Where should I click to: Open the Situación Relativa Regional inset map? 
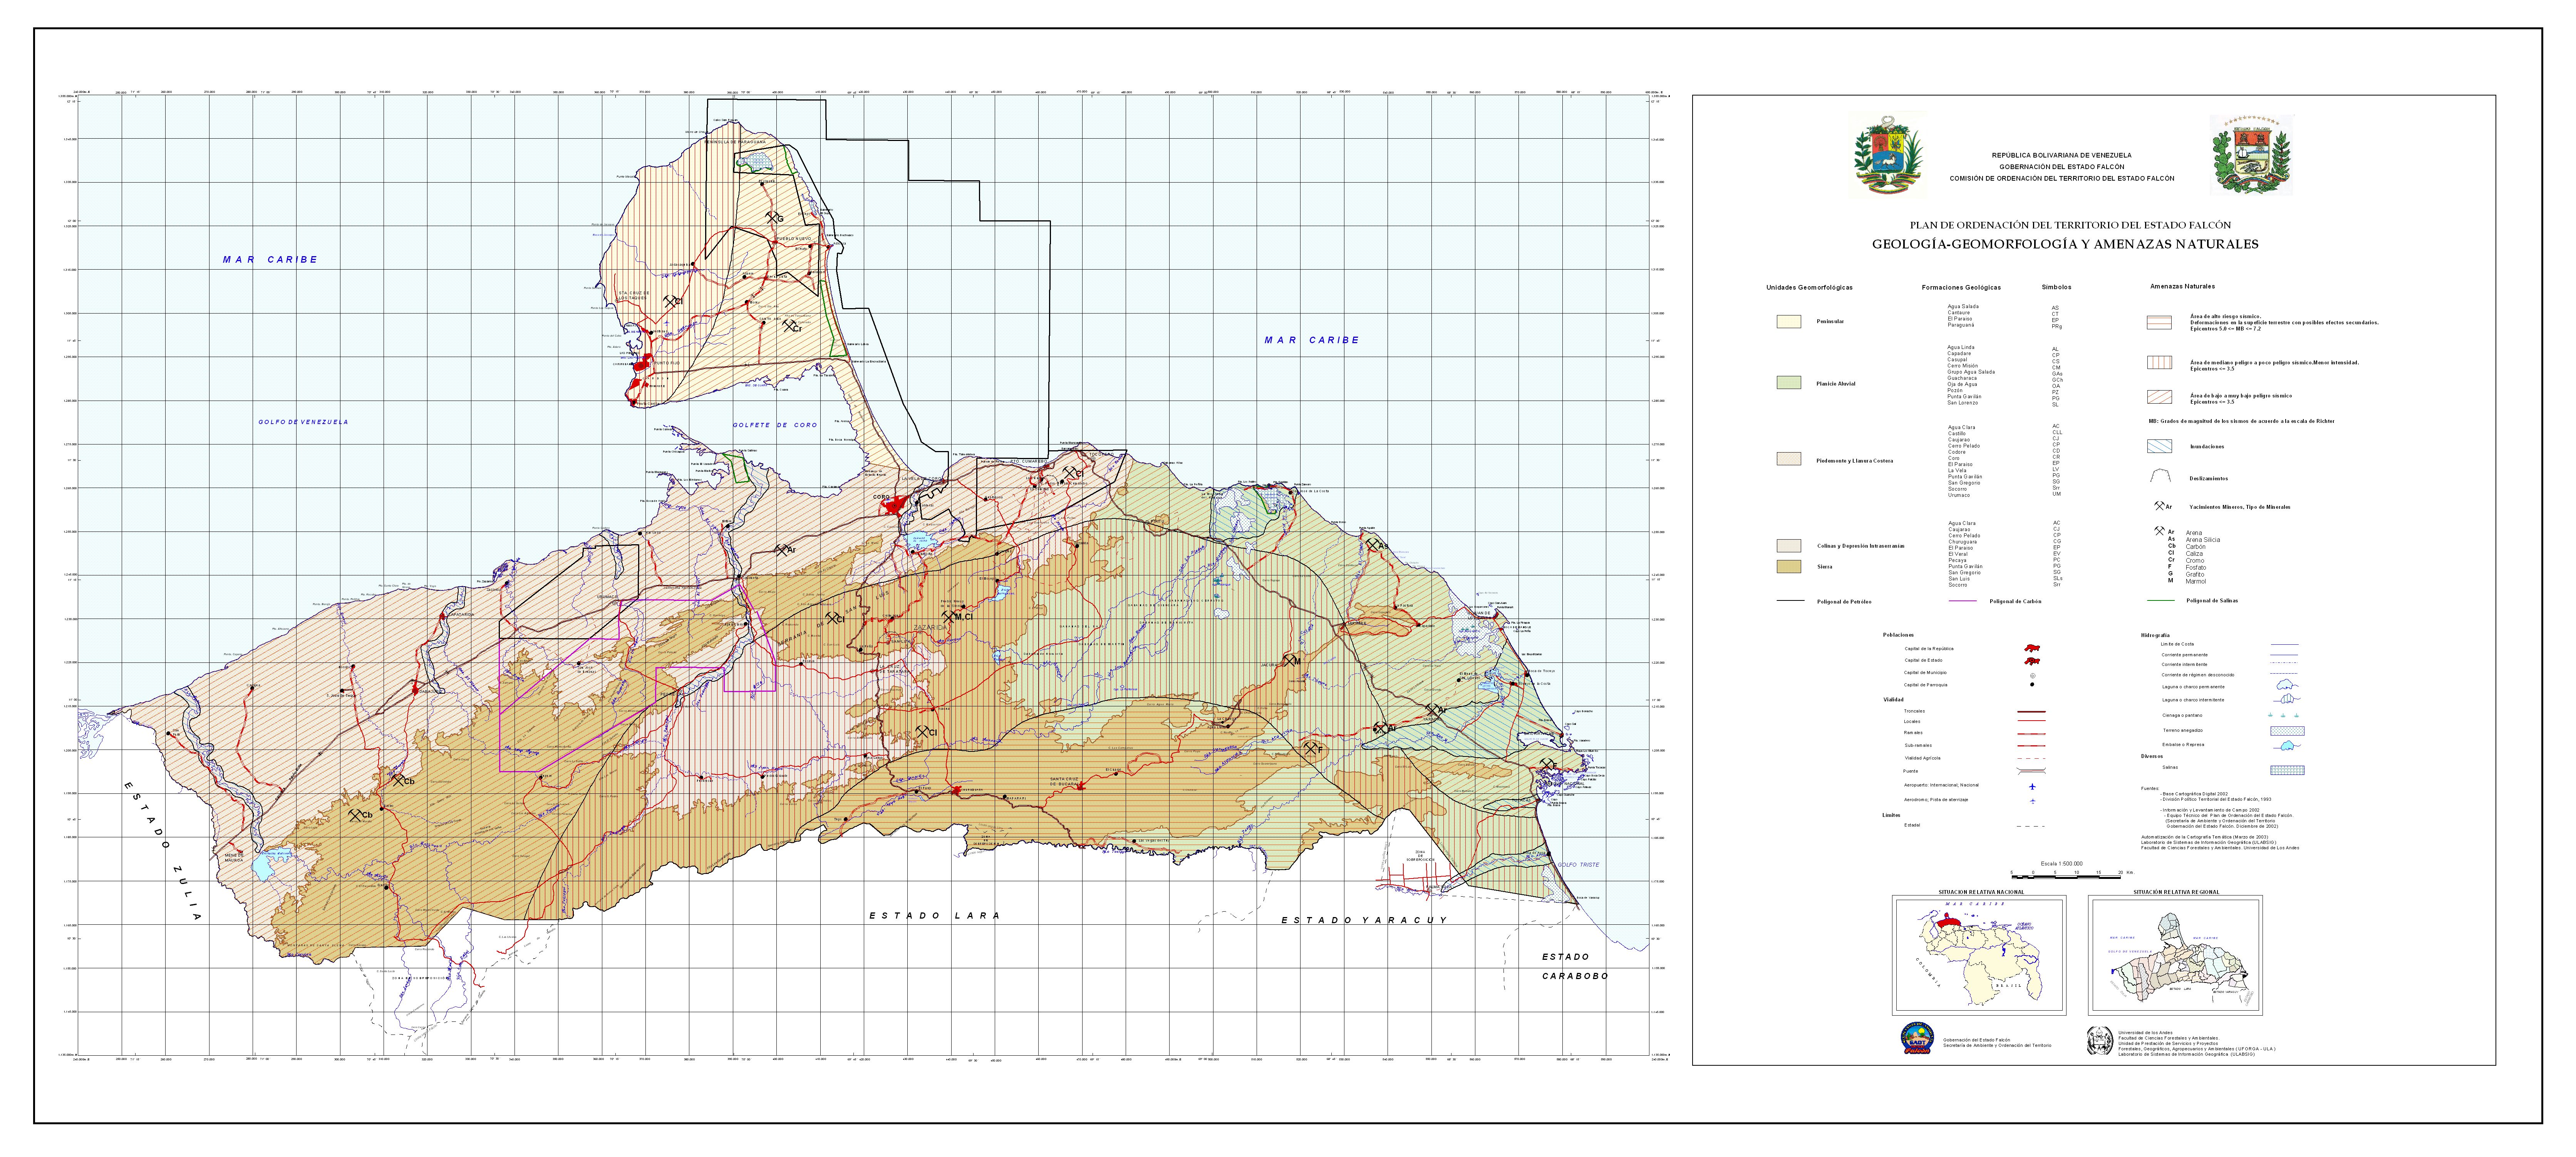2175,956
